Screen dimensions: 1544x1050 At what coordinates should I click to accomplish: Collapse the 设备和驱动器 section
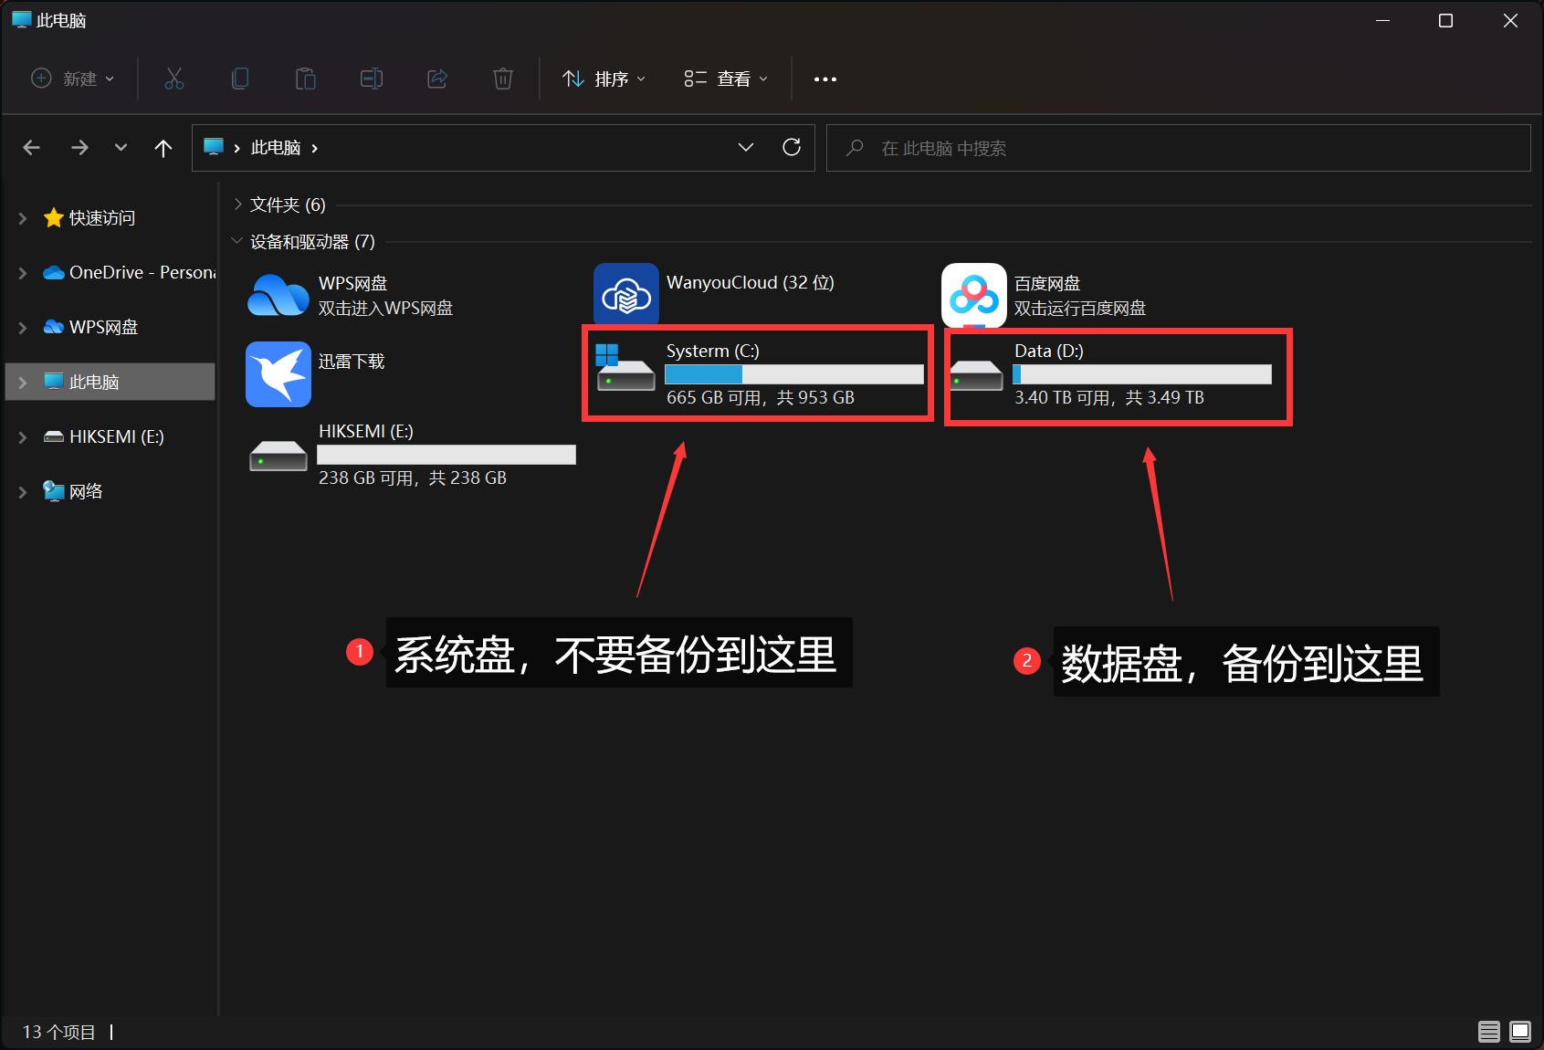pos(237,242)
